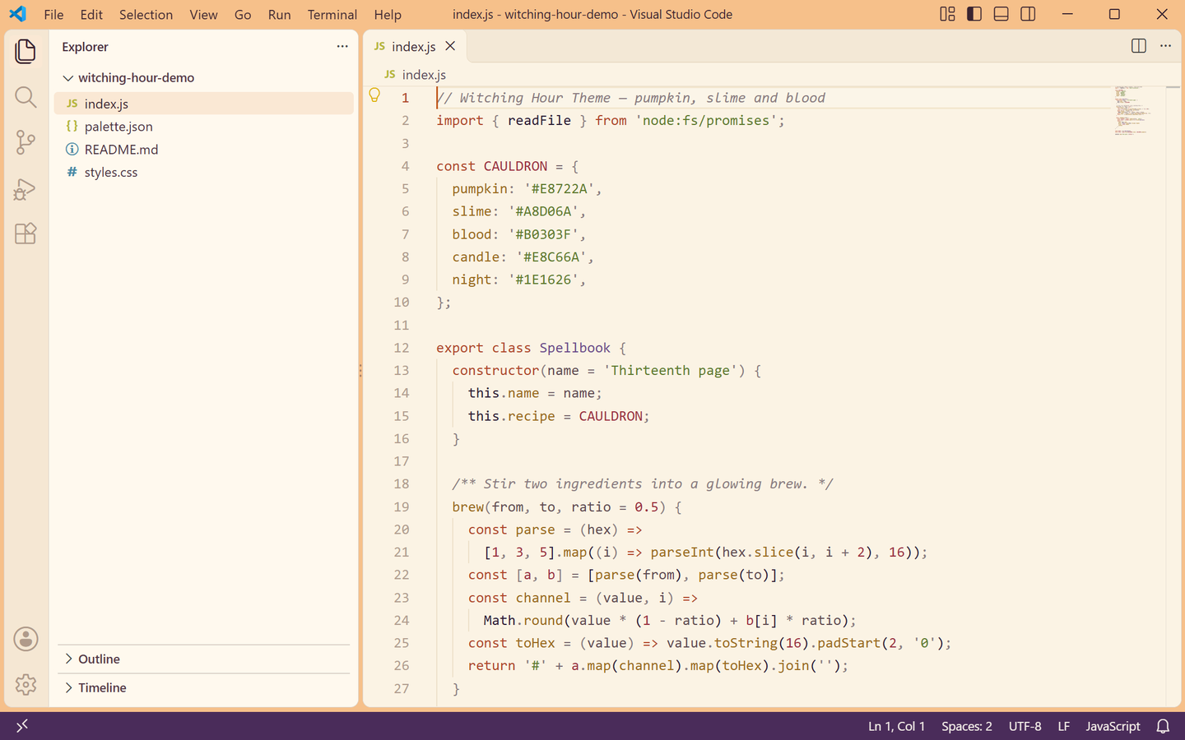
Task: Open the File menu
Action: pyautogui.click(x=53, y=14)
